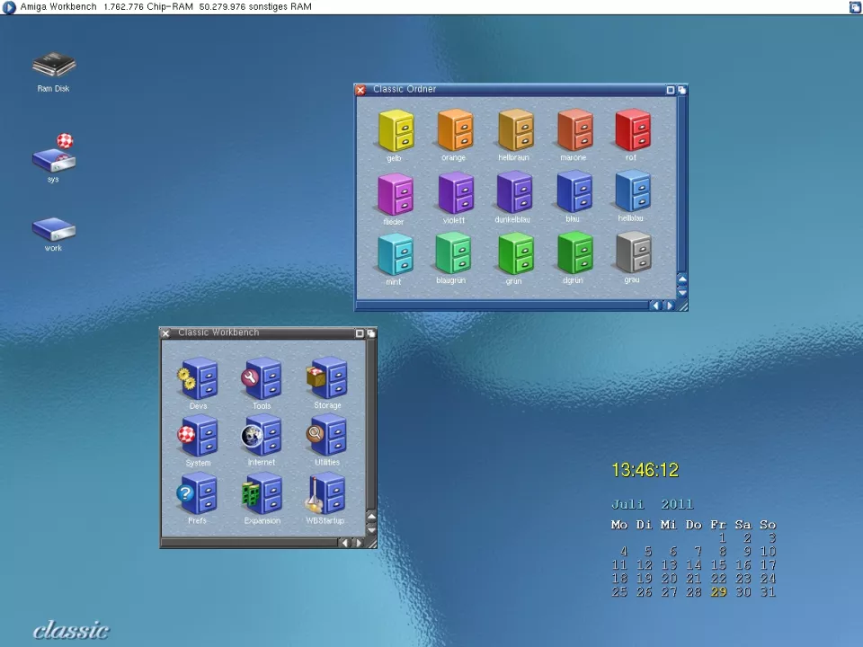Open the WBStartup drawer
The height and width of the screenshot is (647, 863).
325,494
